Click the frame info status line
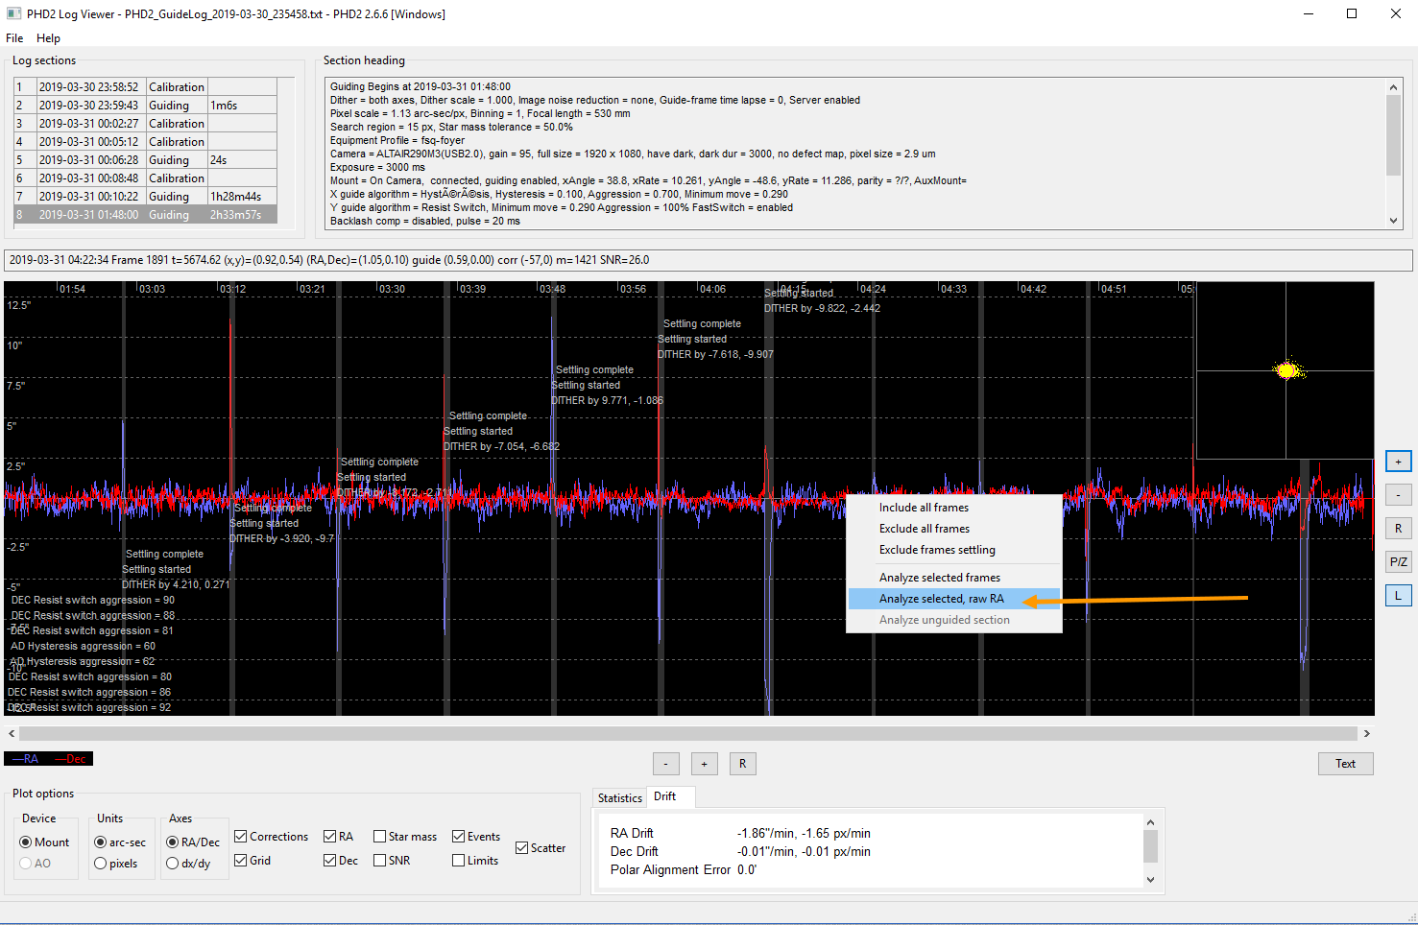The width and height of the screenshot is (1418, 925). [x=709, y=260]
